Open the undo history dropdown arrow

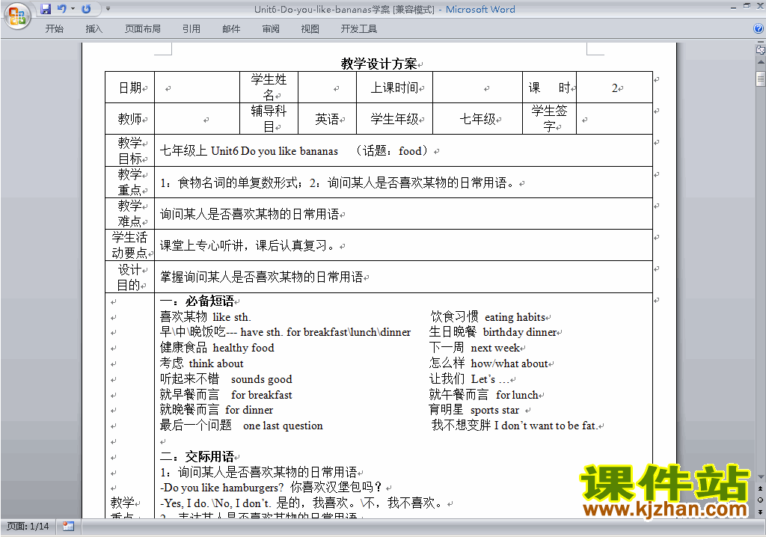tap(73, 9)
